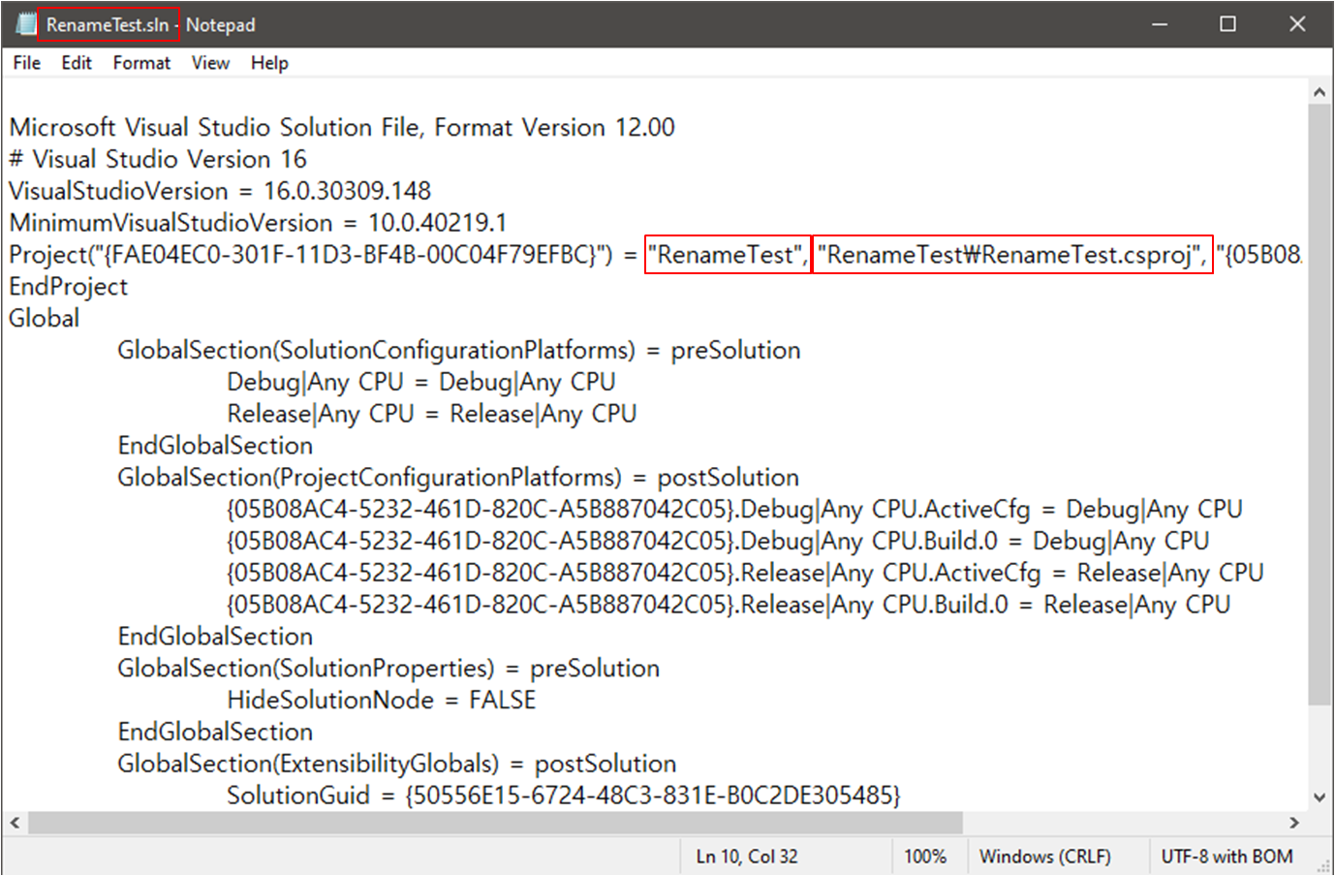Click the 'MinimumVisualStudioVersion = 10.0.40219.1' line
The width and height of the screenshot is (1335, 876).
pyautogui.click(x=258, y=223)
